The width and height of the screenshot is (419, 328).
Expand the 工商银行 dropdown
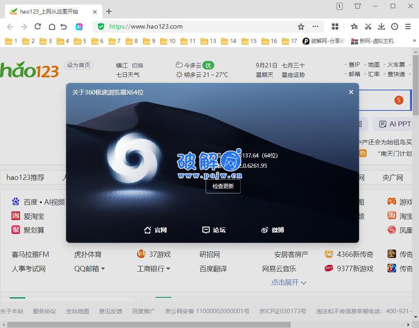[x=168, y=269]
